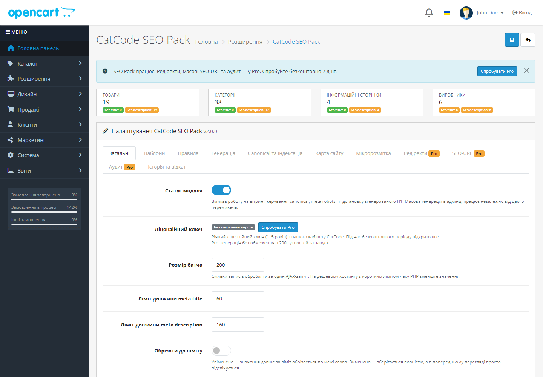Viewport: 543px width, 377px height.
Task: Click the info icon in the alert
Action: point(105,71)
